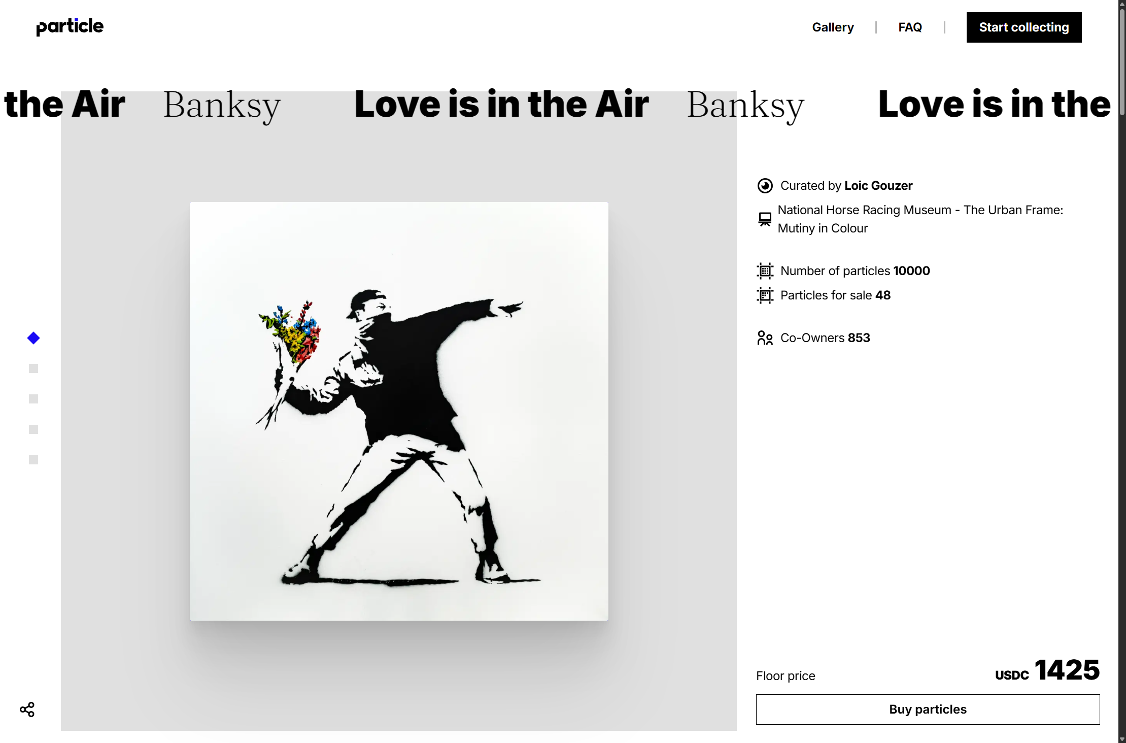Click the Co-Owners people icon
The image size is (1126, 743).
(x=765, y=338)
